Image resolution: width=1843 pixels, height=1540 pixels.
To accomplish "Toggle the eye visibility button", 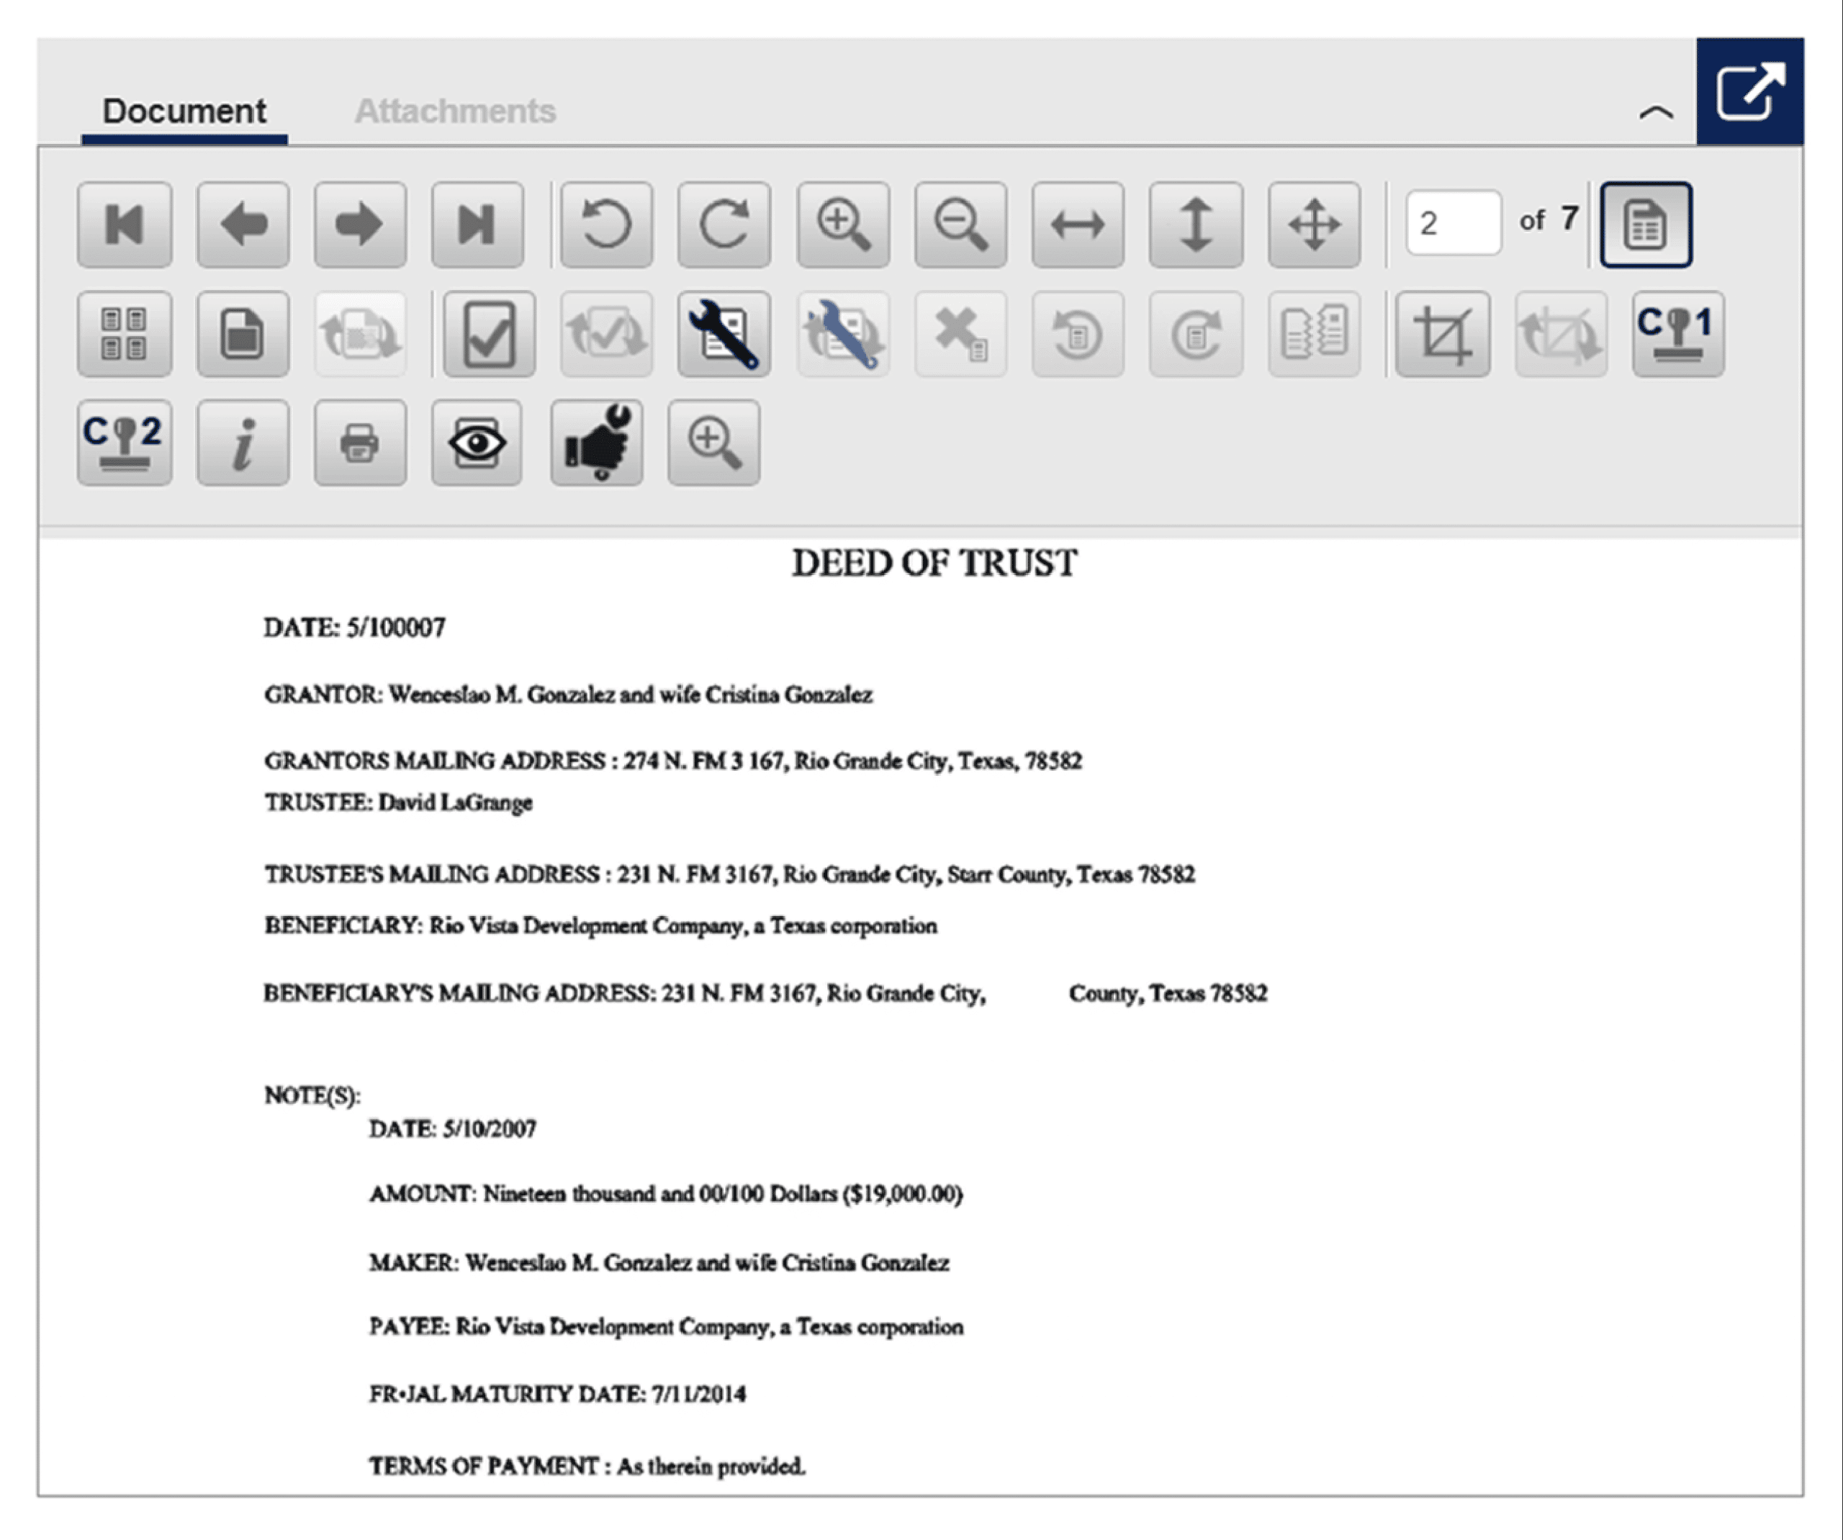I will point(477,443).
